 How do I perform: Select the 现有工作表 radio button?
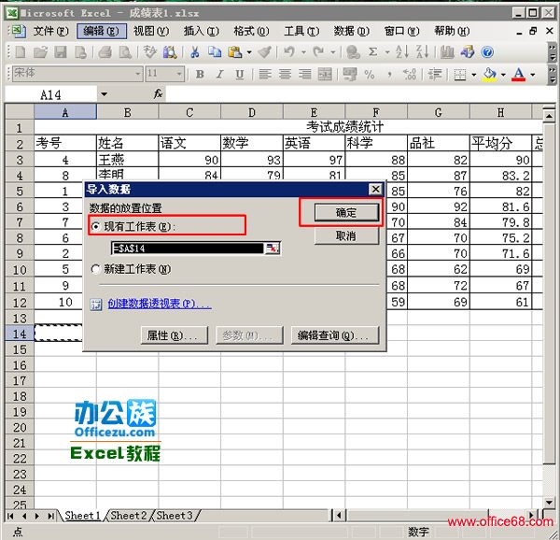click(96, 227)
